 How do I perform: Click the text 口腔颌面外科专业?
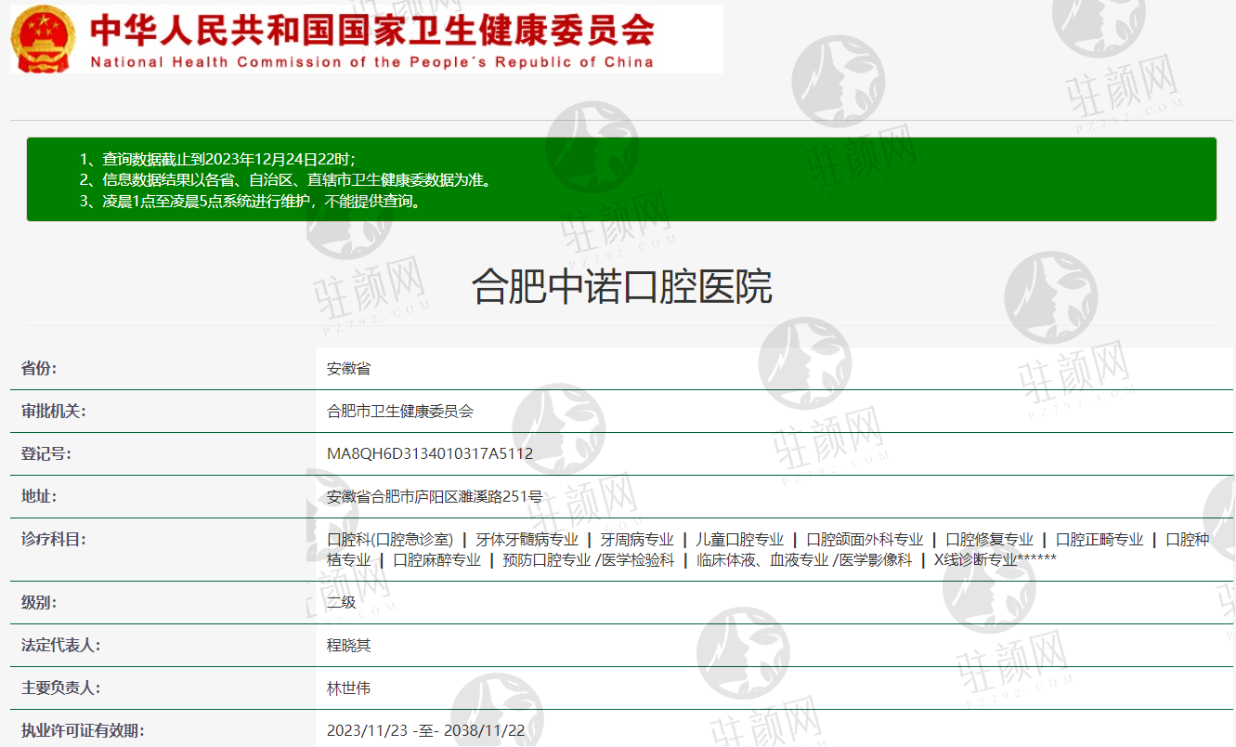865,540
